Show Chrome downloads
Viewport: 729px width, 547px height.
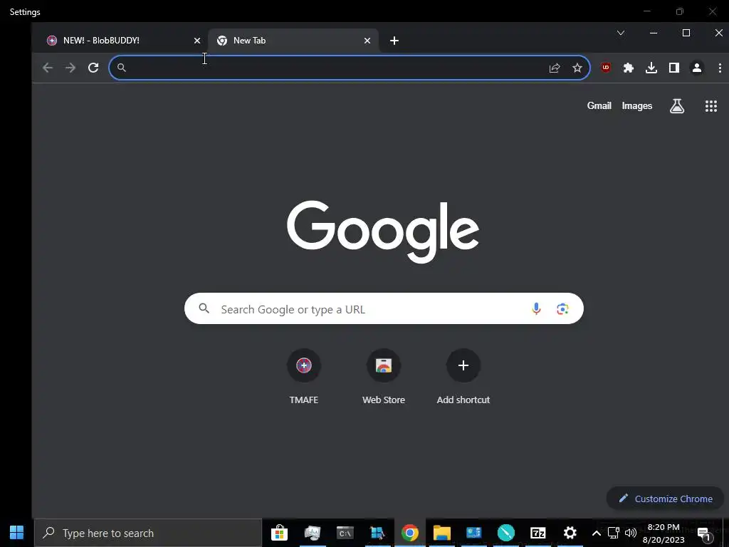pyautogui.click(x=651, y=68)
